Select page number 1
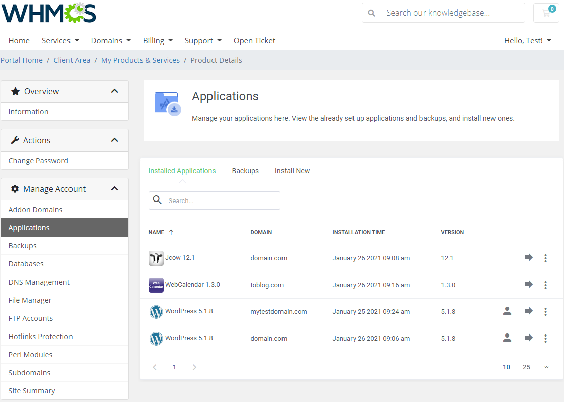This screenshot has height=402, width=564. 174,367
